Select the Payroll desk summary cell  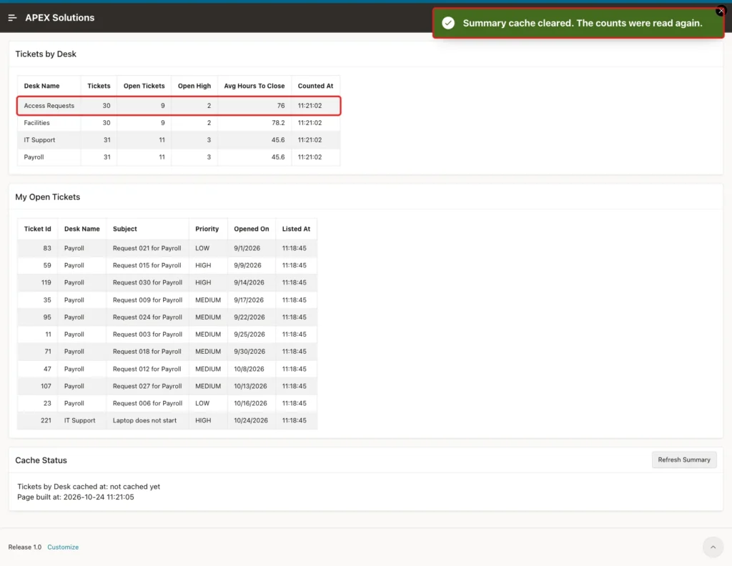(34, 157)
